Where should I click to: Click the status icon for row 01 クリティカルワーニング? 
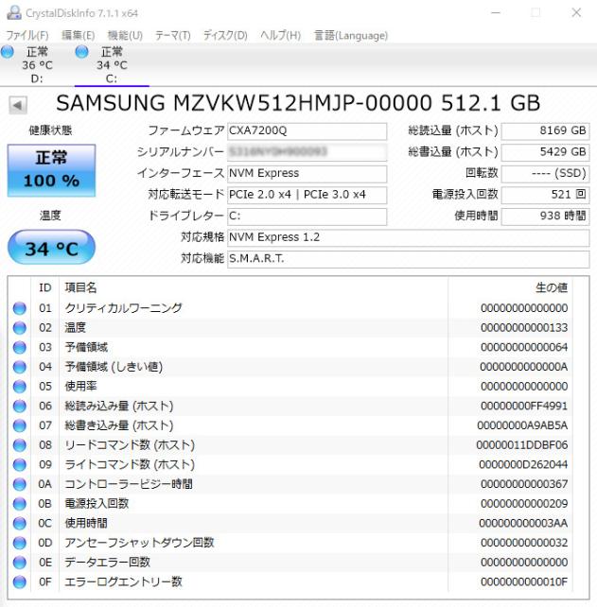click(19, 308)
